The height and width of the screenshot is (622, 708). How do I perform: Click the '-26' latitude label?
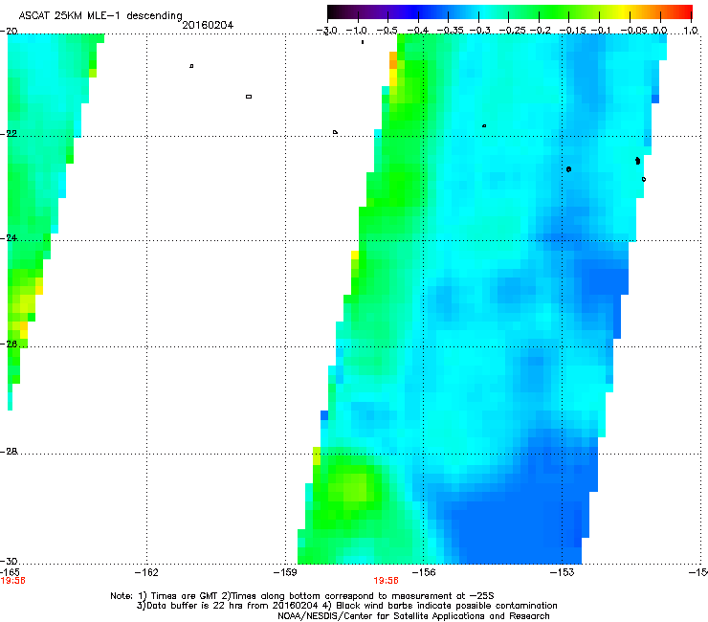click(9, 344)
